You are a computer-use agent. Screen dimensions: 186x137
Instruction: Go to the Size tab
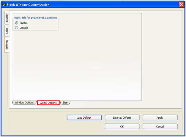[x=65, y=103]
